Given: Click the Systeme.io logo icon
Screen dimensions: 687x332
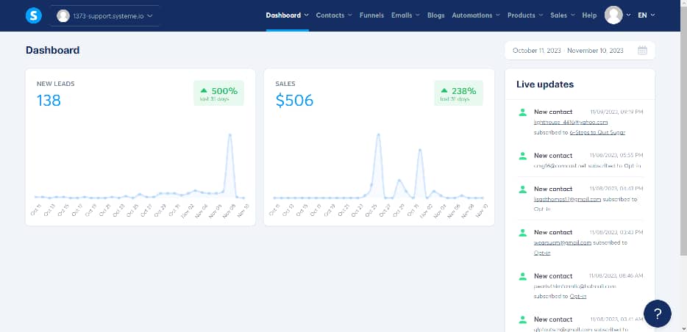Looking at the screenshot, I should click(x=33, y=15).
